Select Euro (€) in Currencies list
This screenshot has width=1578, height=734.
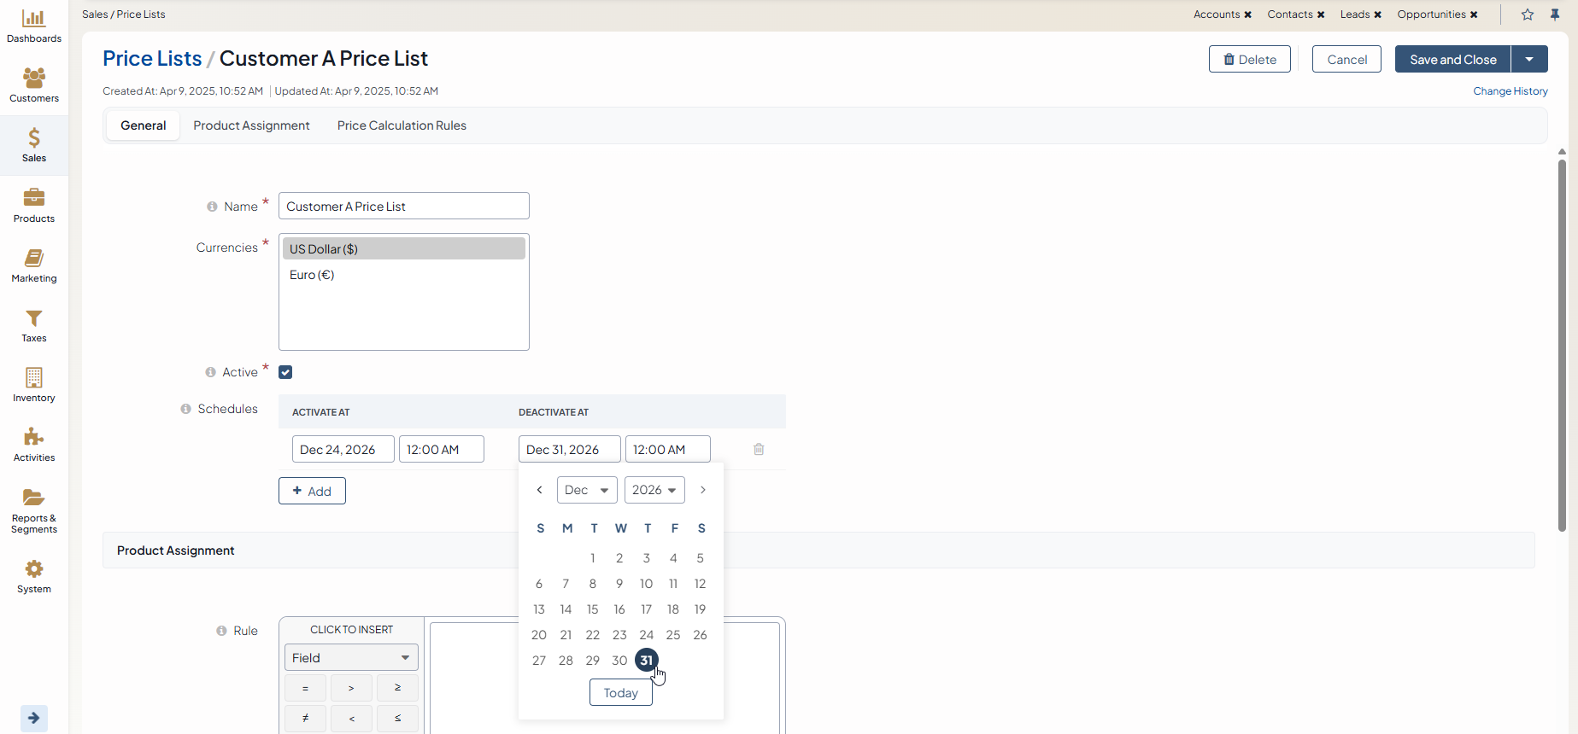[312, 275]
